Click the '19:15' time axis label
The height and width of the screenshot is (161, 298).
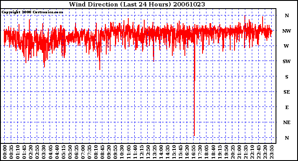click(x=219, y=152)
